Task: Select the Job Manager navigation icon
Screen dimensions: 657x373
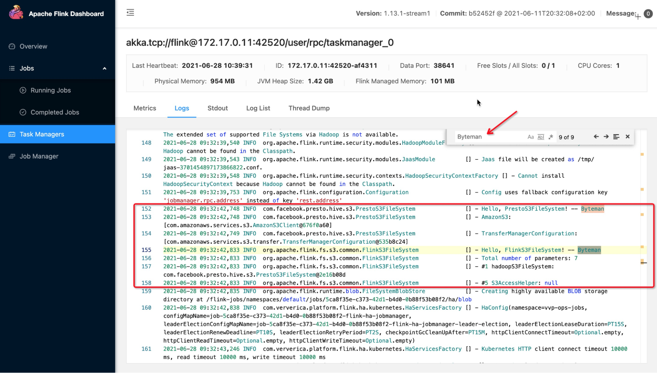Action: (12, 156)
